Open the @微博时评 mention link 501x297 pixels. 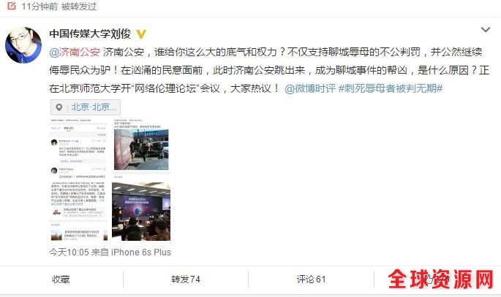310,88
